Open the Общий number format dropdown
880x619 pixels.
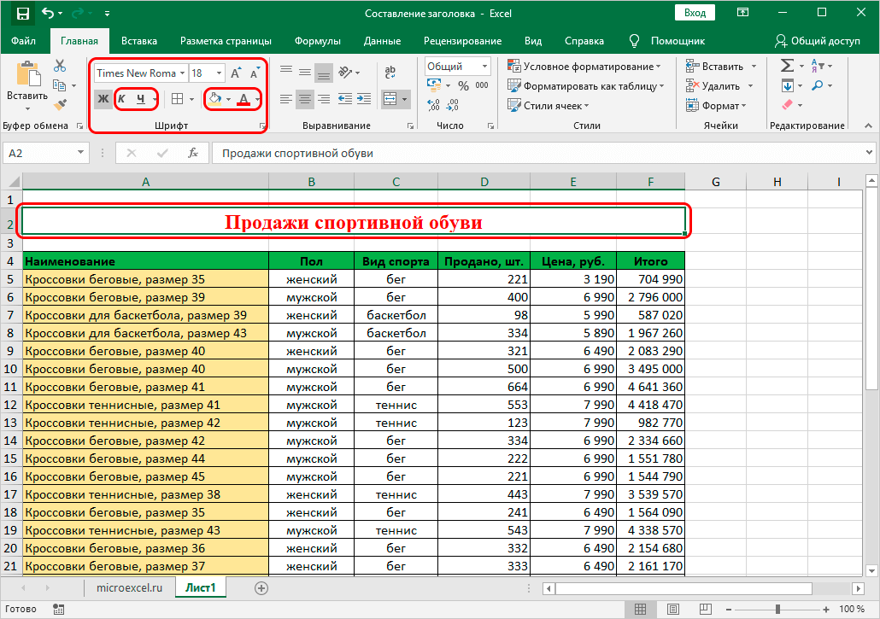pos(484,67)
